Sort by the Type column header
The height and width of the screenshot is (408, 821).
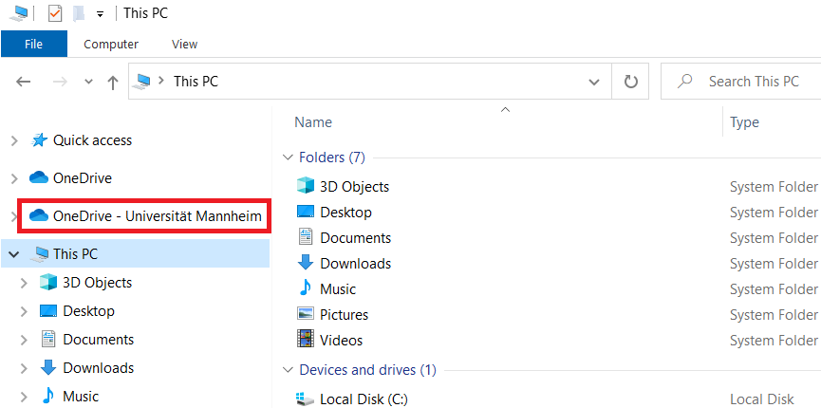point(744,122)
